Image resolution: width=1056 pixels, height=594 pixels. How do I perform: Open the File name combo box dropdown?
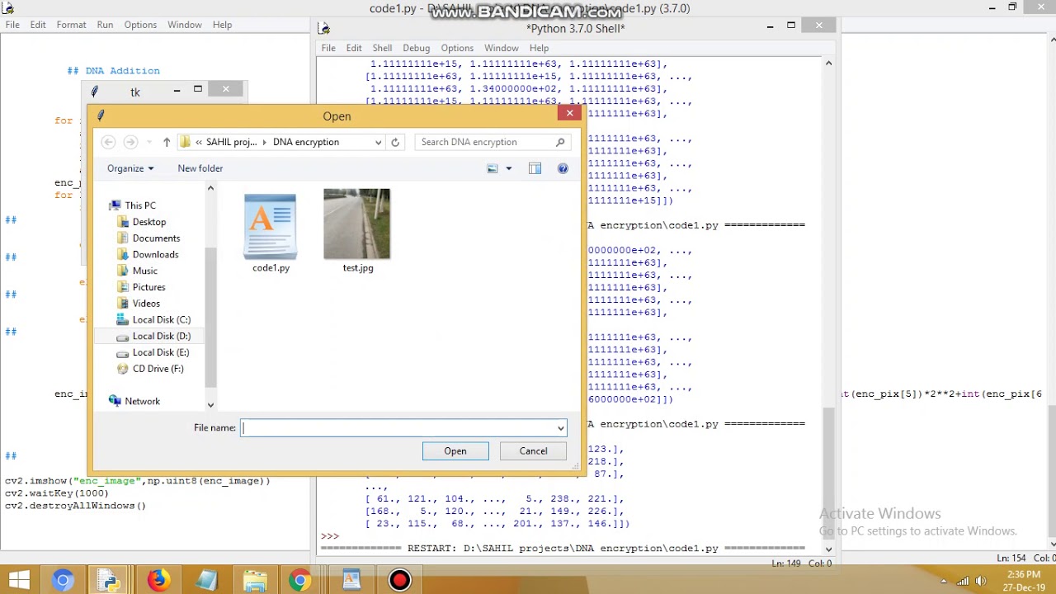click(x=561, y=427)
